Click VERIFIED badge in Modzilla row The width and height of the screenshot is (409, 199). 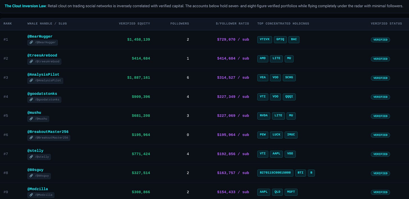click(x=380, y=192)
